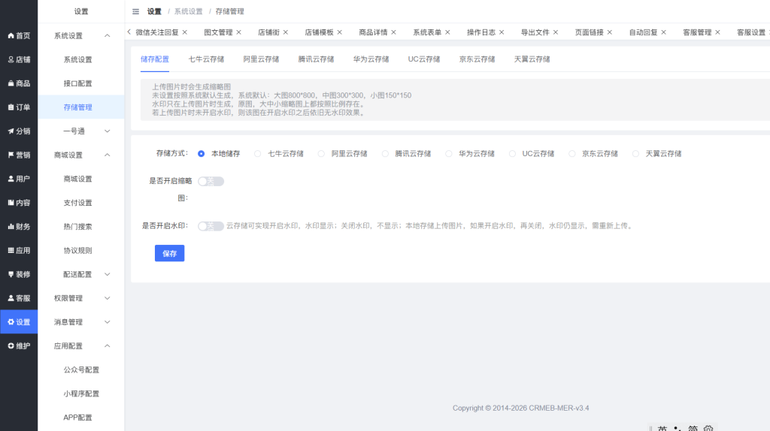Image resolution: width=770 pixels, height=431 pixels.
Task: Switch to the 腾讯云存储 config tab
Action: [317, 59]
